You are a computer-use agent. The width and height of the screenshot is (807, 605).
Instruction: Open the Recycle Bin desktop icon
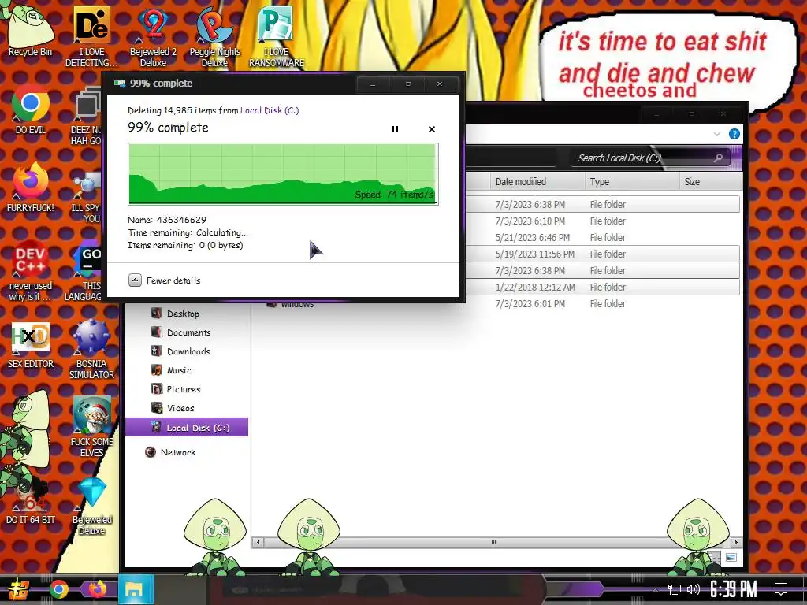click(x=30, y=30)
